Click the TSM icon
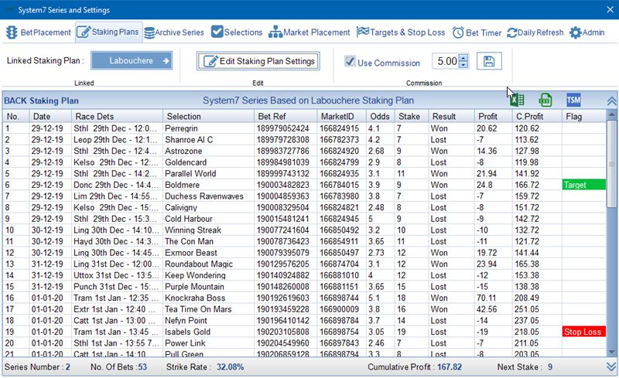The width and height of the screenshot is (619, 378). tap(573, 100)
